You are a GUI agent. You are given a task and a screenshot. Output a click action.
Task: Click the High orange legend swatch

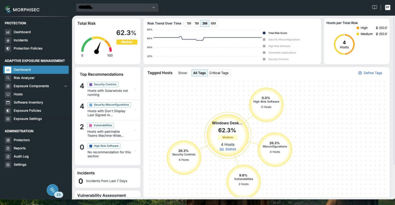tap(358, 28)
